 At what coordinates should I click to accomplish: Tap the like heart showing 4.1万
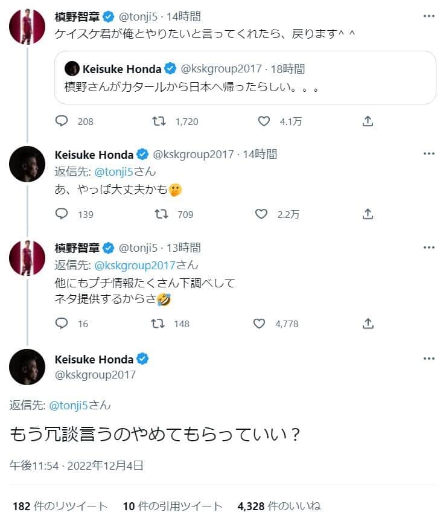263,121
